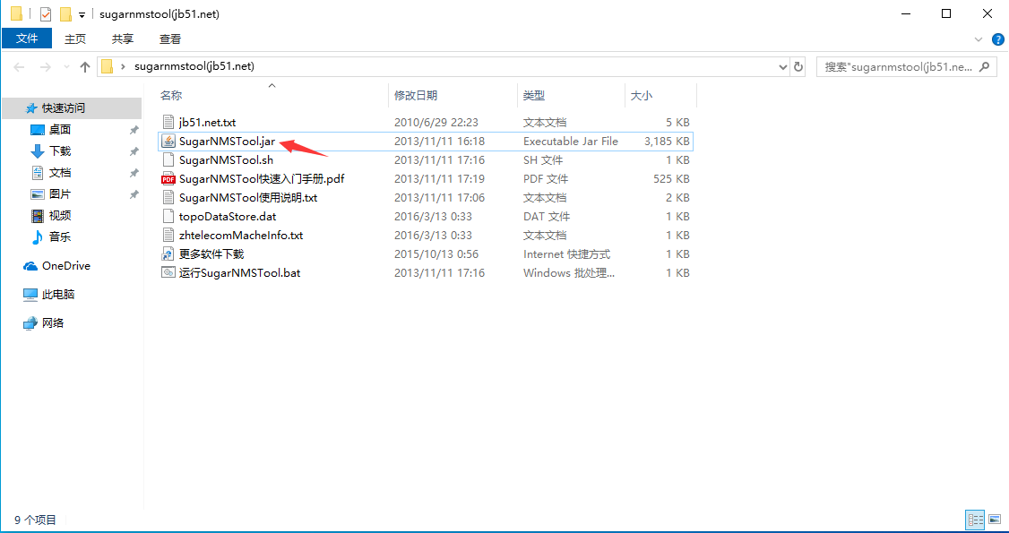Screen dimensions: 1009x533
Task: Go up one folder level
Action: [x=85, y=67]
